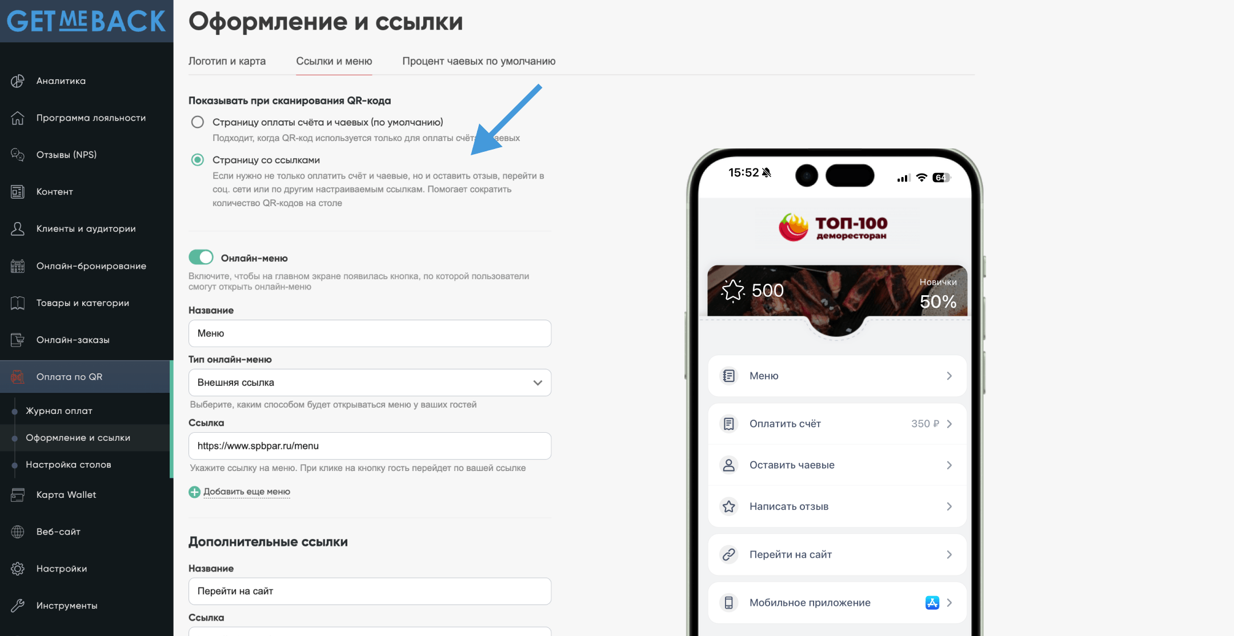Open the Карта Wallet card icon
Image resolution: width=1234 pixels, height=636 pixels.
18,495
